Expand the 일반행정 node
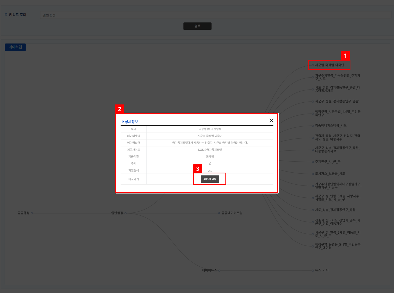Viewport: 394px width, 293px height. [x=117, y=213]
